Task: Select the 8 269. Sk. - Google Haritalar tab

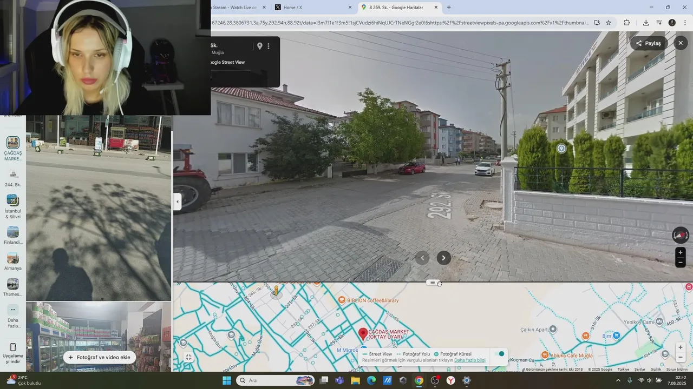Action: pyautogui.click(x=399, y=8)
